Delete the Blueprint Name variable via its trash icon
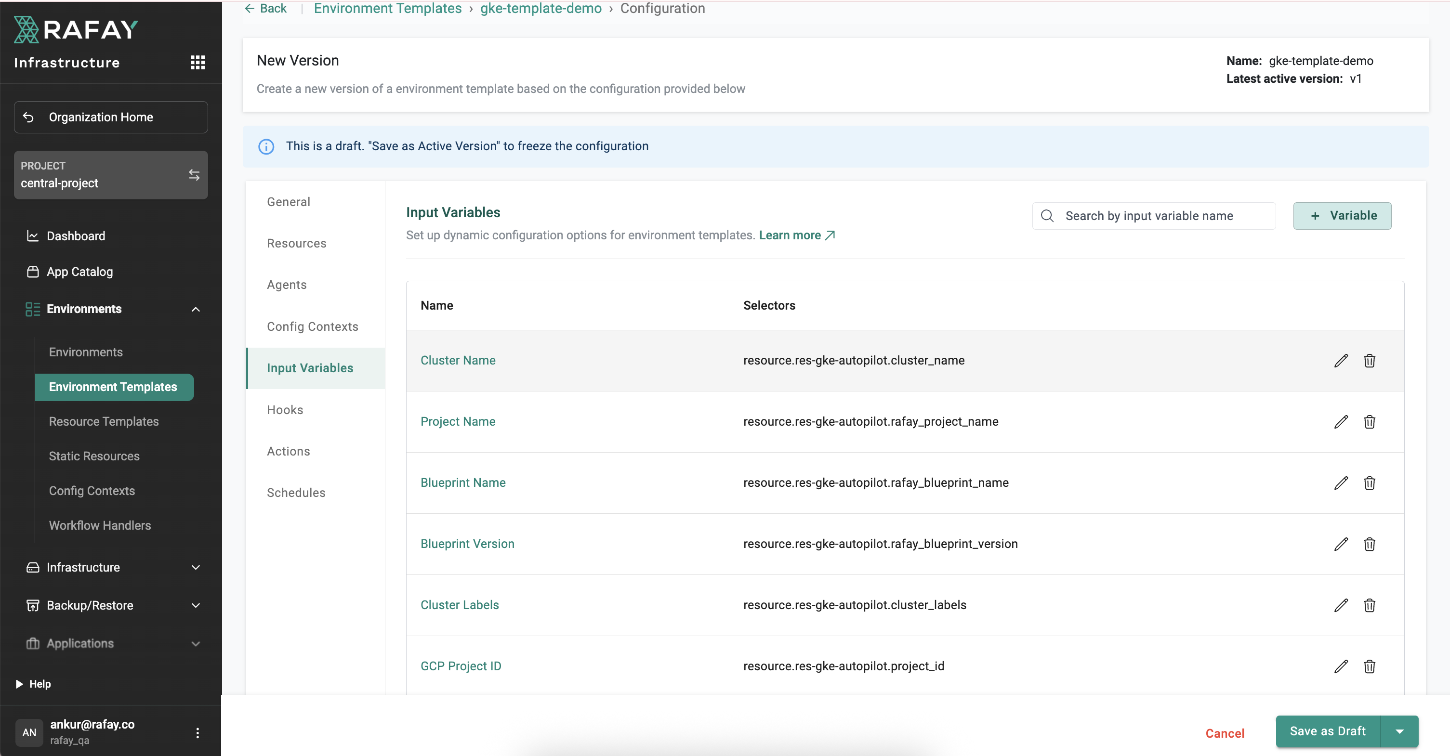The width and height of the screenshot is (1450, 756). click(1369, 483)
